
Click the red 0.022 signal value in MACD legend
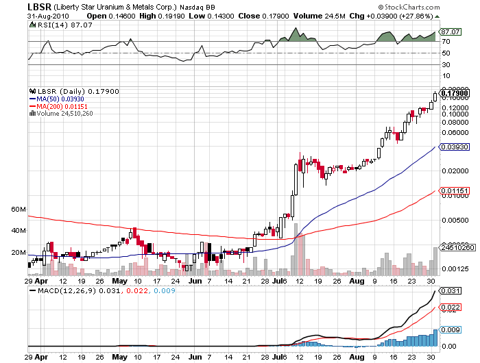[x=137, y=291]
